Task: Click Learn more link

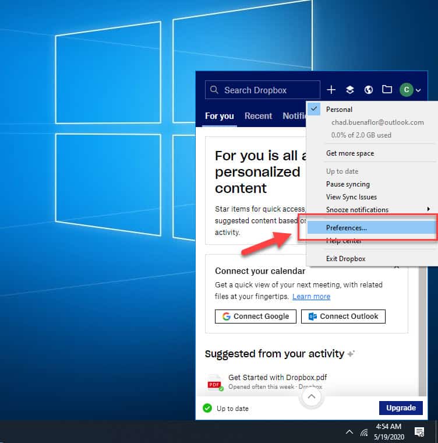Action: (x=311, y=296)
